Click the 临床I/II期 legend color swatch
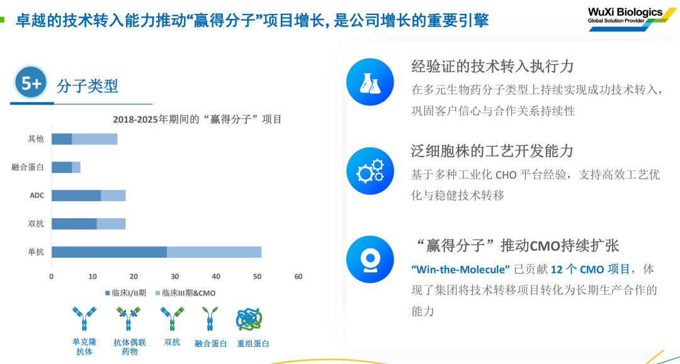The image size is (680, 364). 107,293
